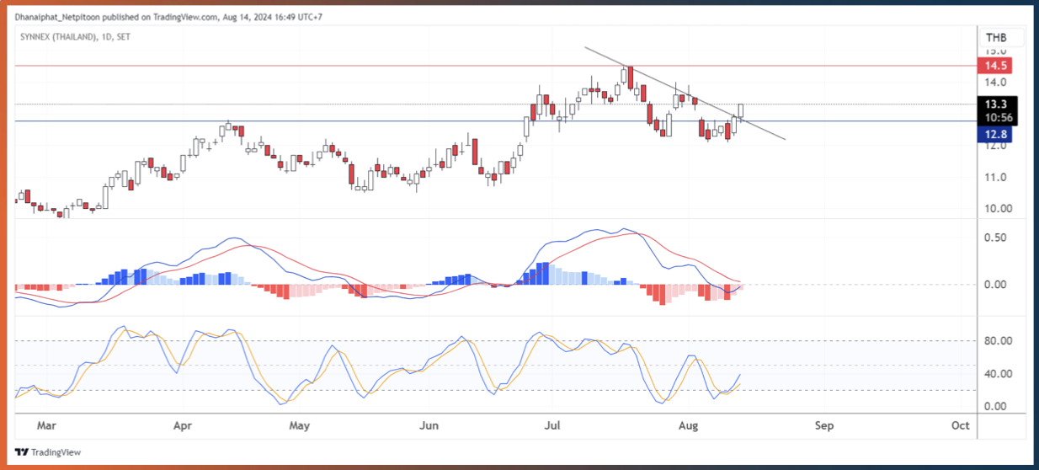Image resolution: width=1039 pixels, height=470 pixels.
Task: Select the gray descending trendline
Action: (x=685, y=93)
